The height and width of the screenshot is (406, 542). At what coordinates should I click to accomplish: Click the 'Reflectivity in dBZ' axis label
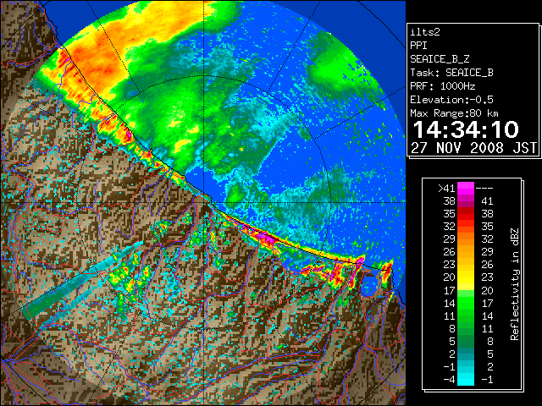click(x=515, y=284)
